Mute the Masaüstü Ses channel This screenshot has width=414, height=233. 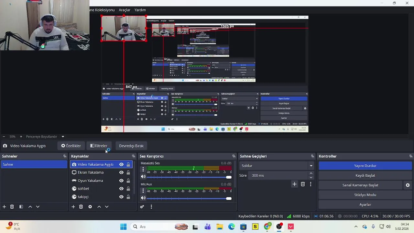[x=143, y=177]
